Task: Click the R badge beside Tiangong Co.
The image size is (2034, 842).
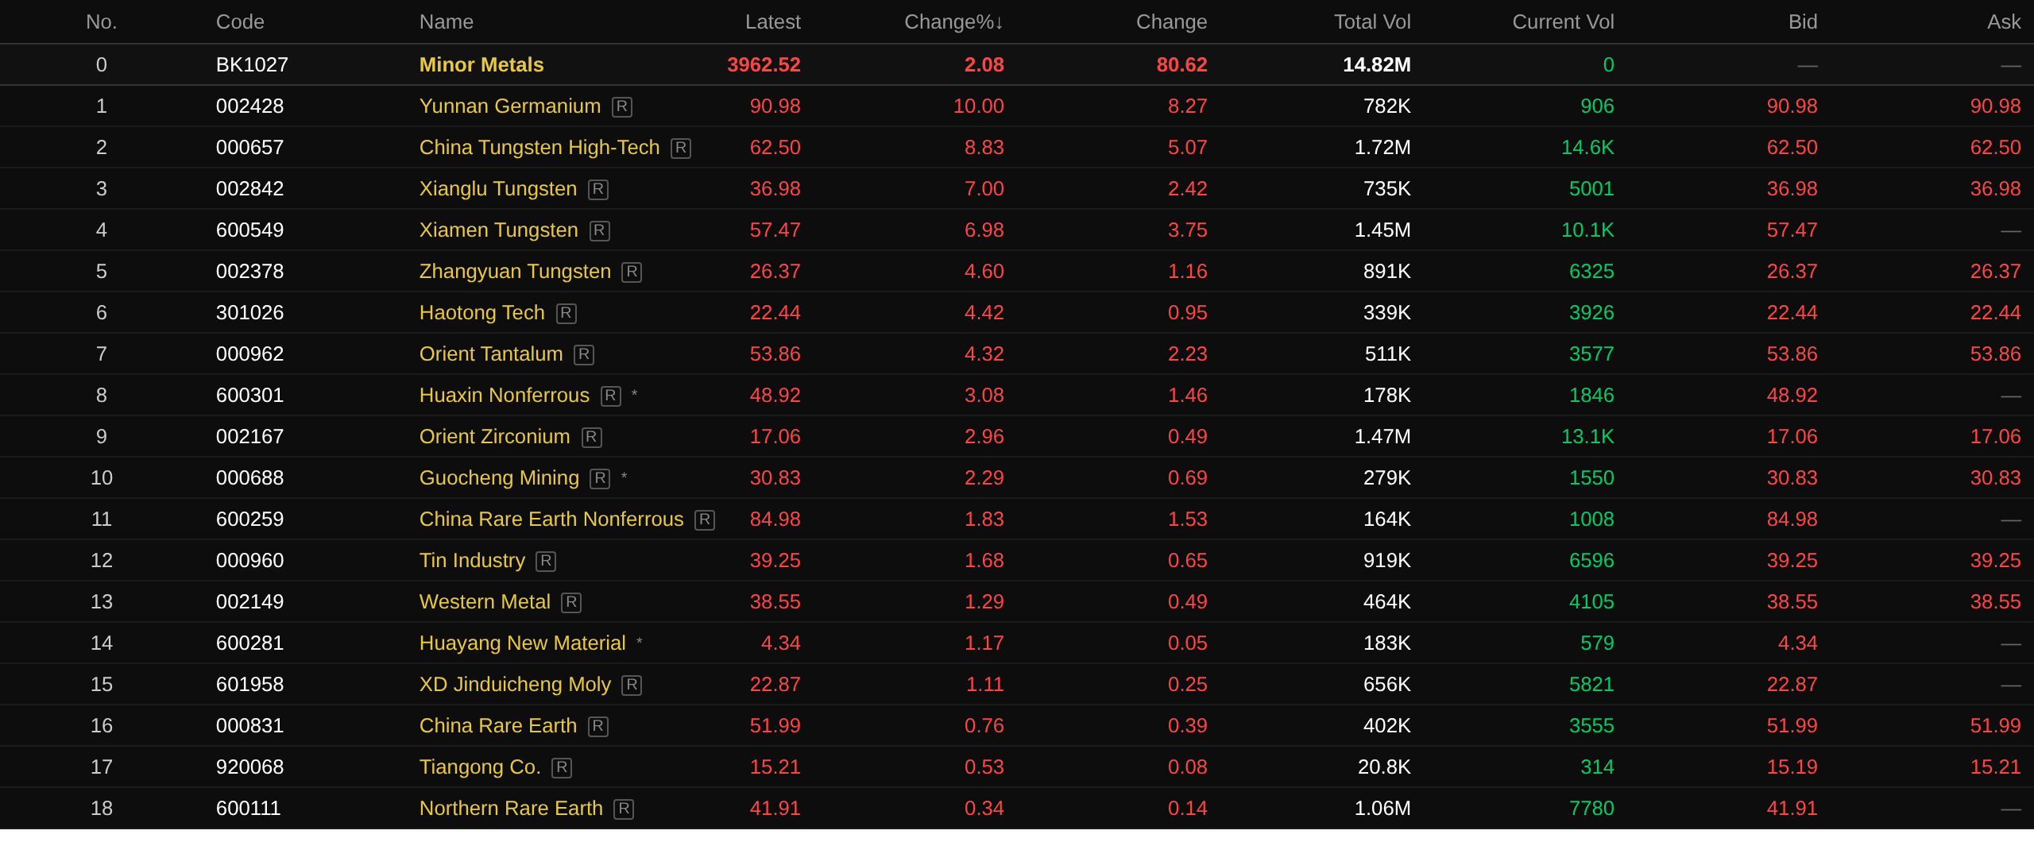Action: click(x=562, y=767)
